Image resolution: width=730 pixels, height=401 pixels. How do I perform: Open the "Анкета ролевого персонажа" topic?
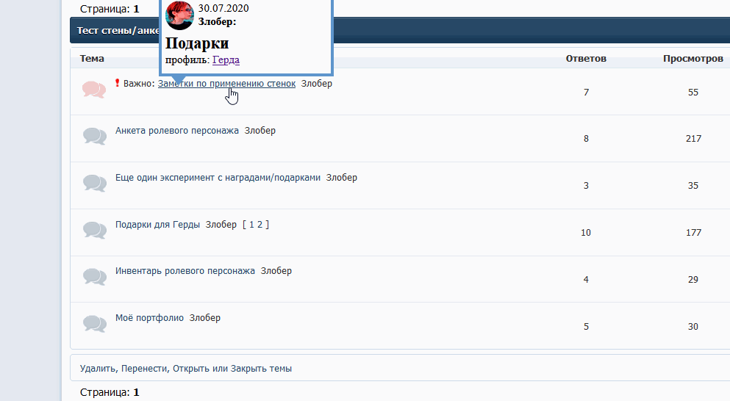click(176, 131)
